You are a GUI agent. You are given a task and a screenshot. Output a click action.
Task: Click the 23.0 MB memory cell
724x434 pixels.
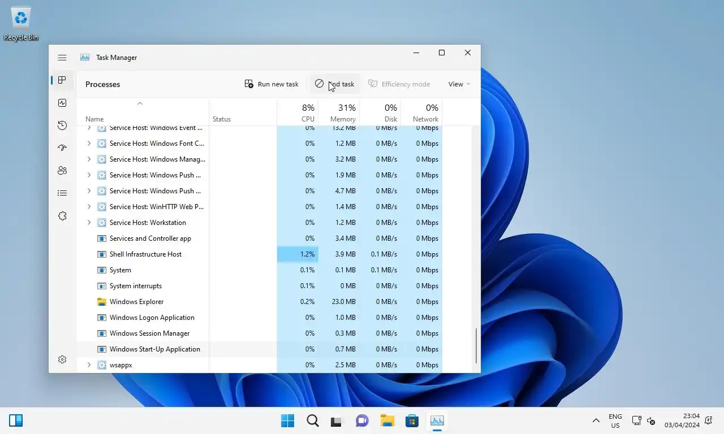pos(339,302)
